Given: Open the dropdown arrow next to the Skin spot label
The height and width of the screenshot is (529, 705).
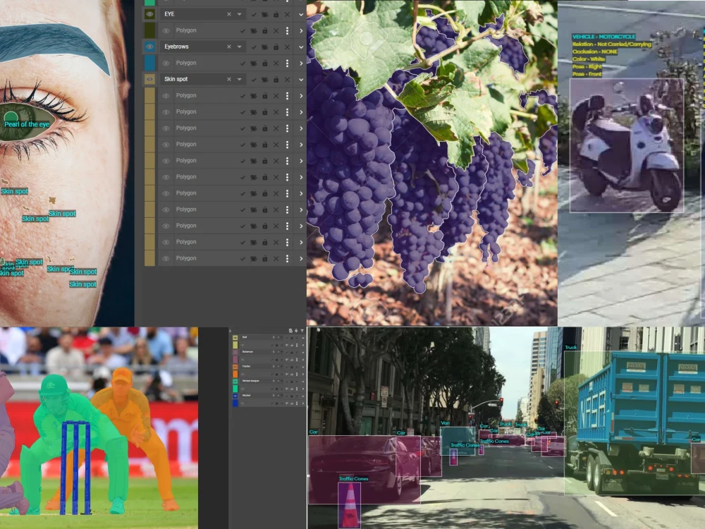Looking at the screenshot, I should [239, 79].
